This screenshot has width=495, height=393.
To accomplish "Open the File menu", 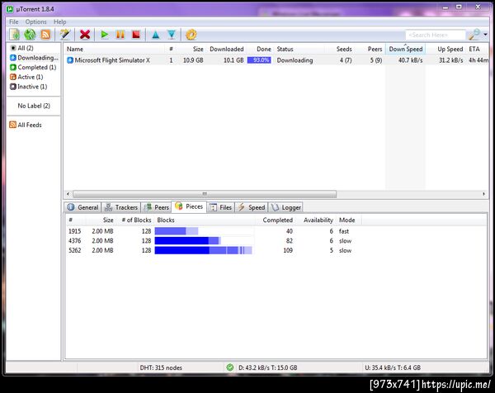I will pyautogui.click(x=13, y=21).
